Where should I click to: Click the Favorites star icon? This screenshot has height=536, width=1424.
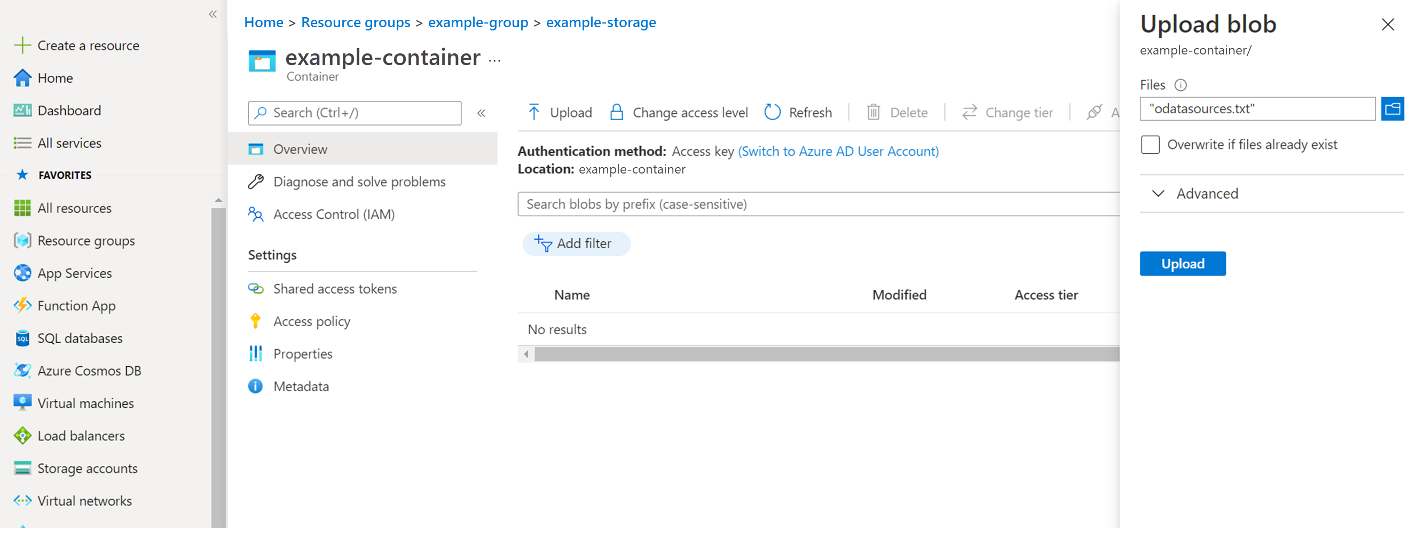[22, 175]
